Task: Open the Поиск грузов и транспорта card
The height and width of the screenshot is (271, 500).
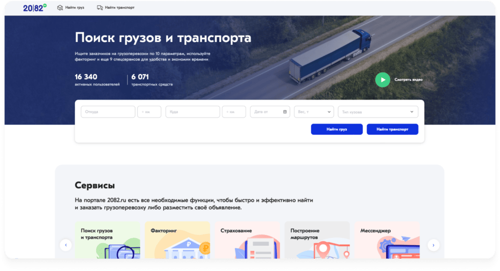Action: (x=107, y=240)
